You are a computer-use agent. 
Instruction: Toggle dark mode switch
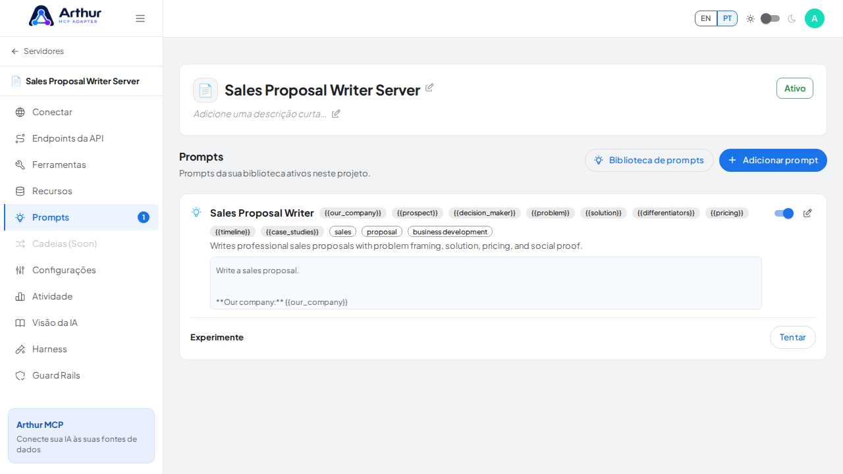click(770, 18)
